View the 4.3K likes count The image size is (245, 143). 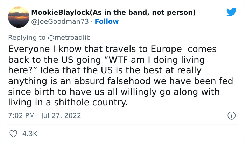(x=30, y=134)
